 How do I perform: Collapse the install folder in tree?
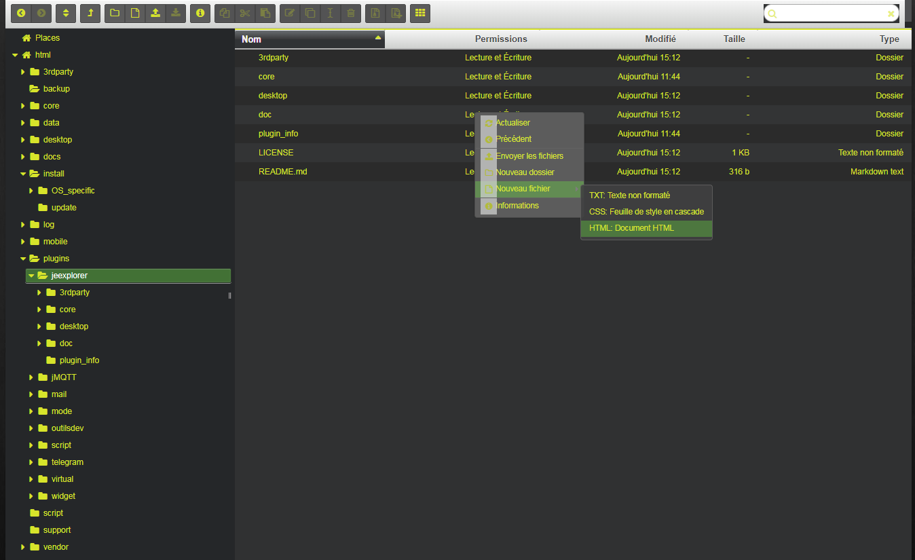pyautogui.click(x=23, y=174)
